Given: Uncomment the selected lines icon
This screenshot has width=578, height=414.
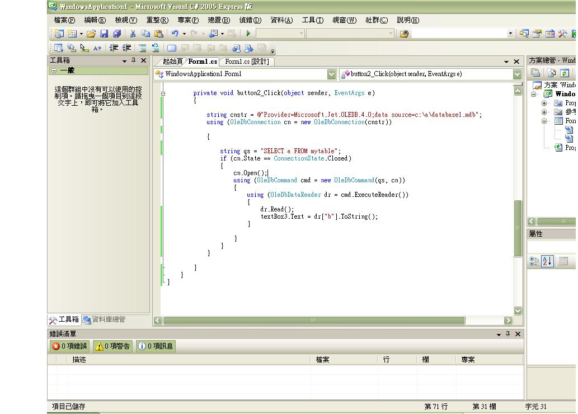Looking at the screenshot, I should (x=156, y=48).
